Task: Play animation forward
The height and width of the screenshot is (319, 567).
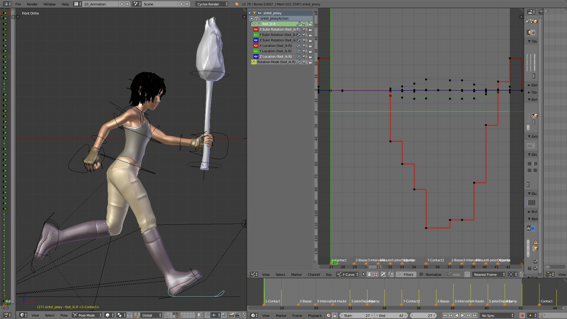Action: [x=463, y=315]
